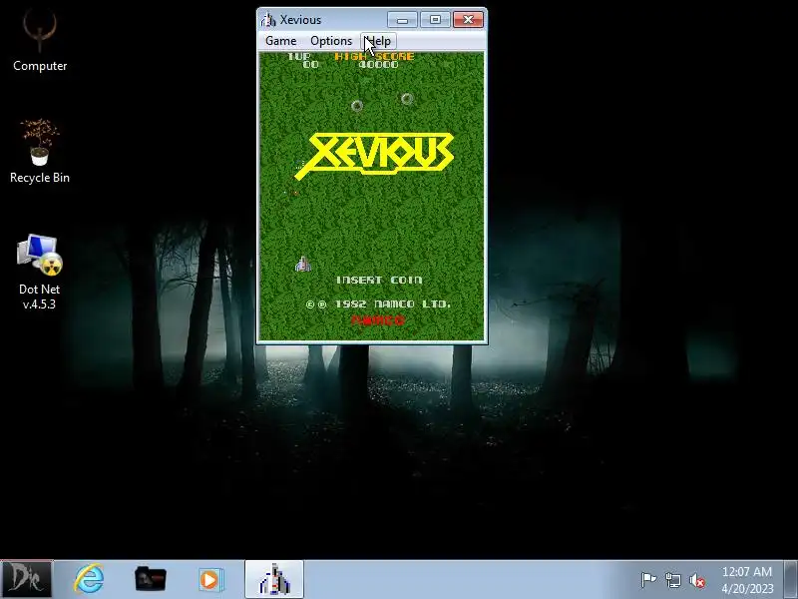The image size is (798, 599).
Task: Select the Computer desktop icon
Action: (40, 41)
